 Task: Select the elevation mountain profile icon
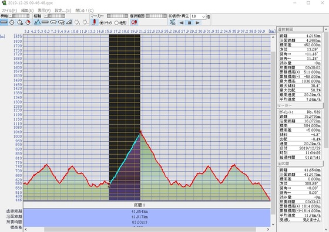37,22
